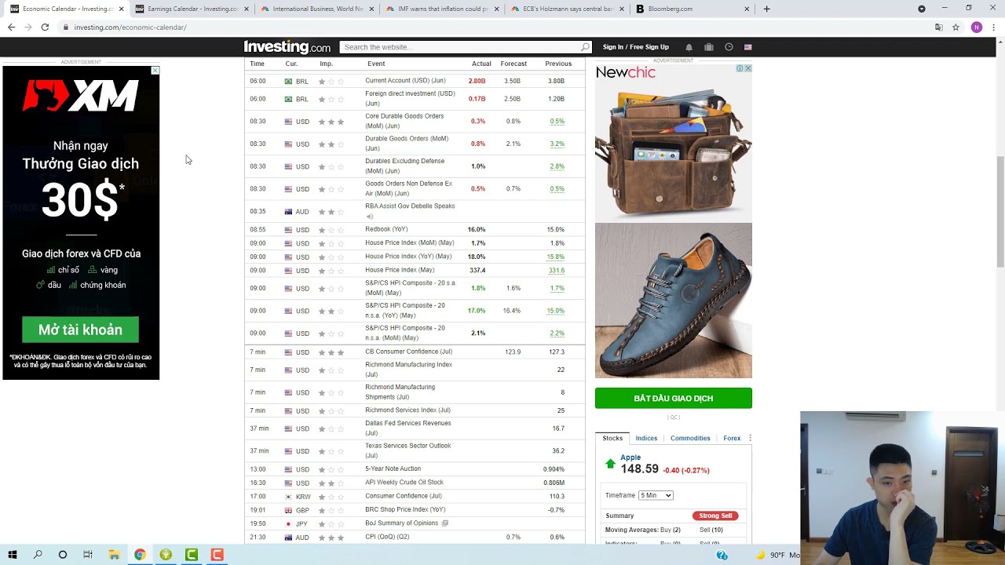Open the clock icon in site header

pos(729,47)
